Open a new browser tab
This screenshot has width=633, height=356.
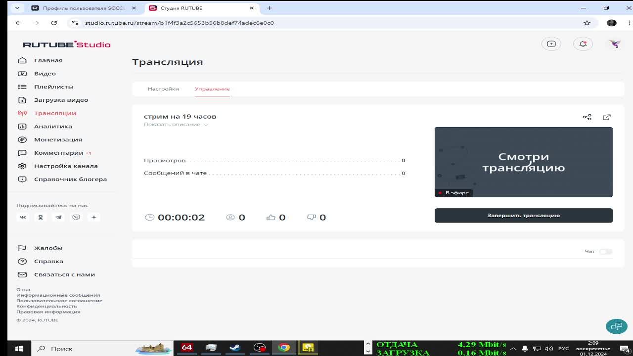(270, 8)
